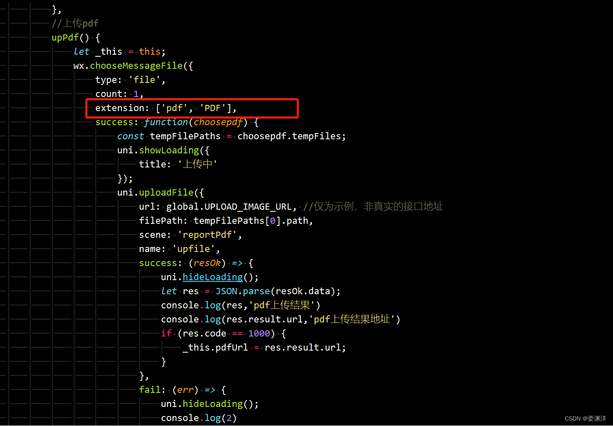Click the "name: 'upfile'," line
Viewport: 613px width, 426px height.
pos(179,249)
